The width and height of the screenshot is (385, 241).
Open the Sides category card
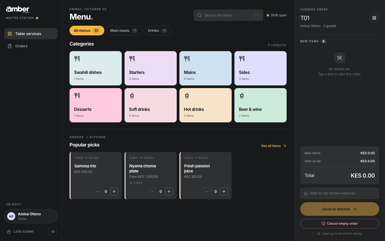point(260,68)
